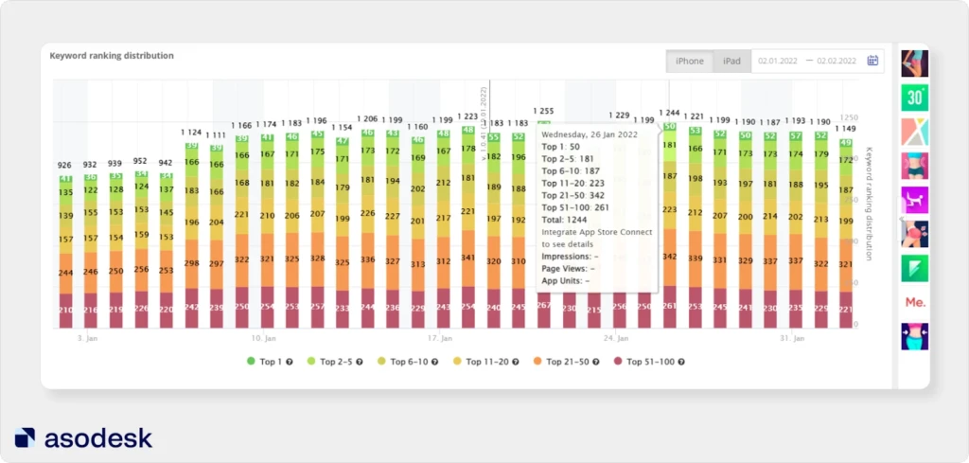Open help icon next to Top 21–50

pos(595,362)
